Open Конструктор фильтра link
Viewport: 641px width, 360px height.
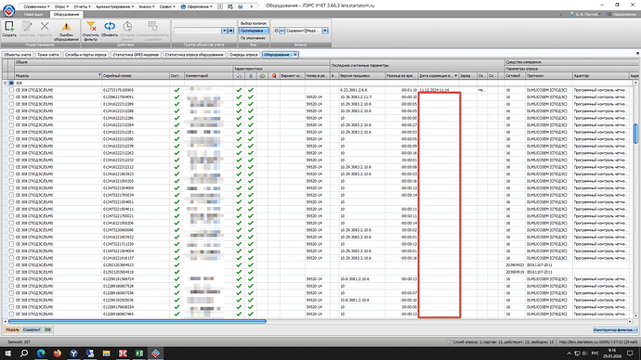coord(615,329)
